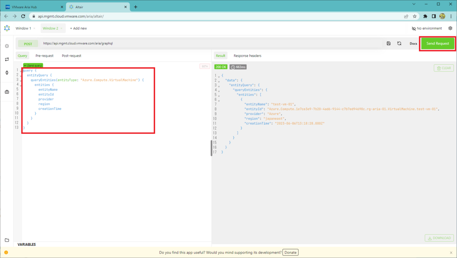Screen dimensions: 457x258
Task: Open the Chrome three-dot menu
Action: pos(451,16)
